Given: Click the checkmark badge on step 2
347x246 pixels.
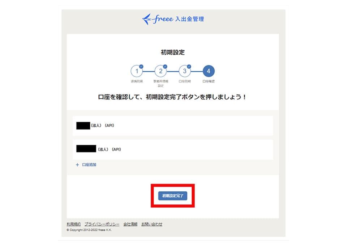Looking at the screenshot, I should pyautogui.click(x=165, y=67).
